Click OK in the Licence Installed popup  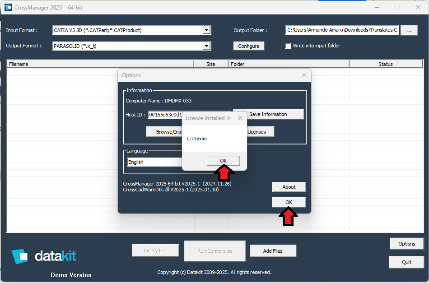point(223,161)
